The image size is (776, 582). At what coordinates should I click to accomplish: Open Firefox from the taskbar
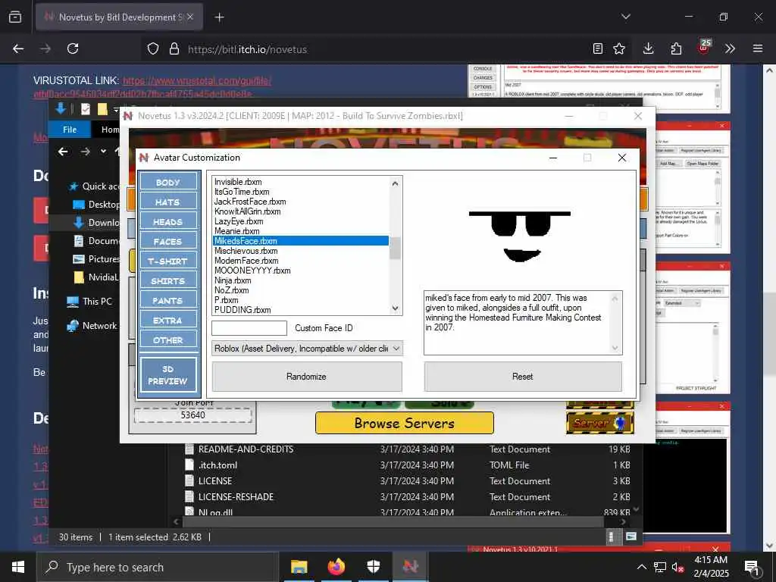(x=336, y=567)
